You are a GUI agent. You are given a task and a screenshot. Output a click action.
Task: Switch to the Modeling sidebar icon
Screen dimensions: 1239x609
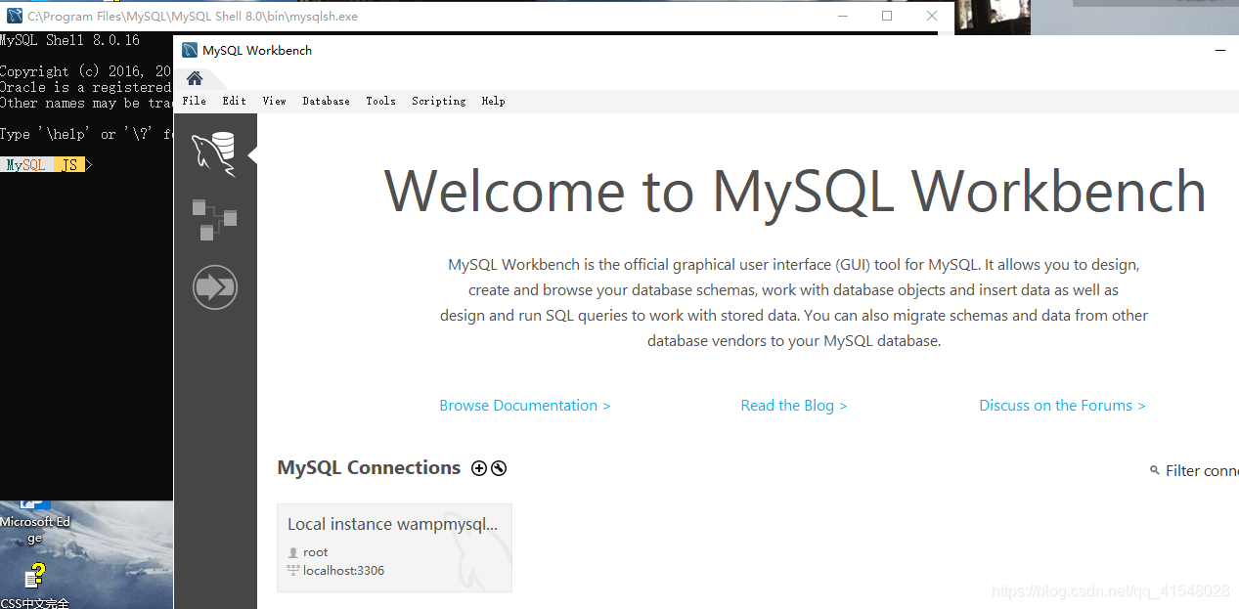click(x=214, y=219)
